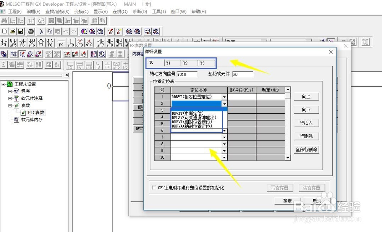Image resolution: width=382 pixels, height=232 pixels.
Task: Click the Cut scissors icon
Action: pyautogui.click(x=41, y=31)
